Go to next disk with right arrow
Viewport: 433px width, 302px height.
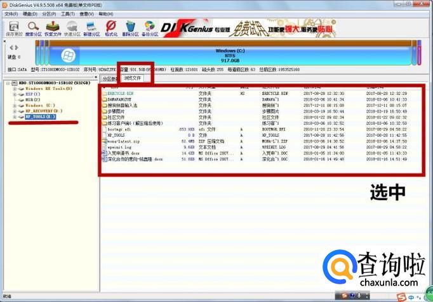(17, 47)
